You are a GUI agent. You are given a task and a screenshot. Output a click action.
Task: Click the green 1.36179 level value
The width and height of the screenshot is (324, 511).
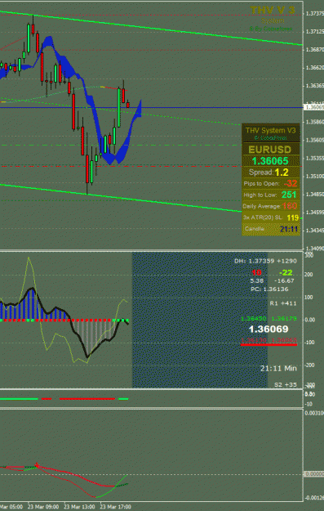point(284,318)
